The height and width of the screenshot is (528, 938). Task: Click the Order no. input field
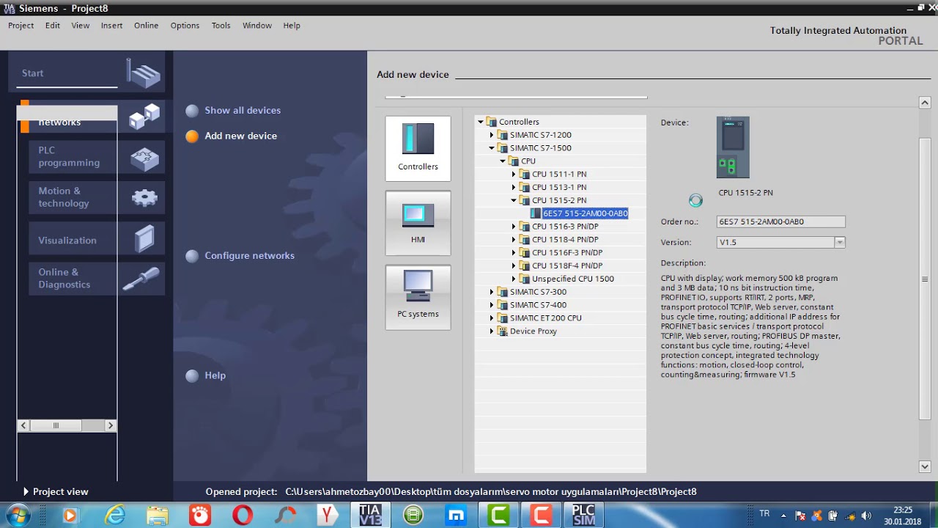tap(780, 221)
